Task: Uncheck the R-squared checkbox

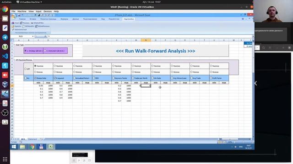Action: coord(55,78)
